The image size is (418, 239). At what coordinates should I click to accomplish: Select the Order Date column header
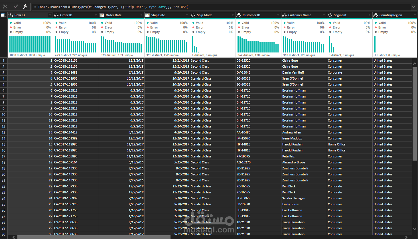pos(121,15)
